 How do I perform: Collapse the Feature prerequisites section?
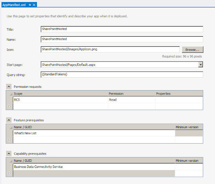click(8, 120)
